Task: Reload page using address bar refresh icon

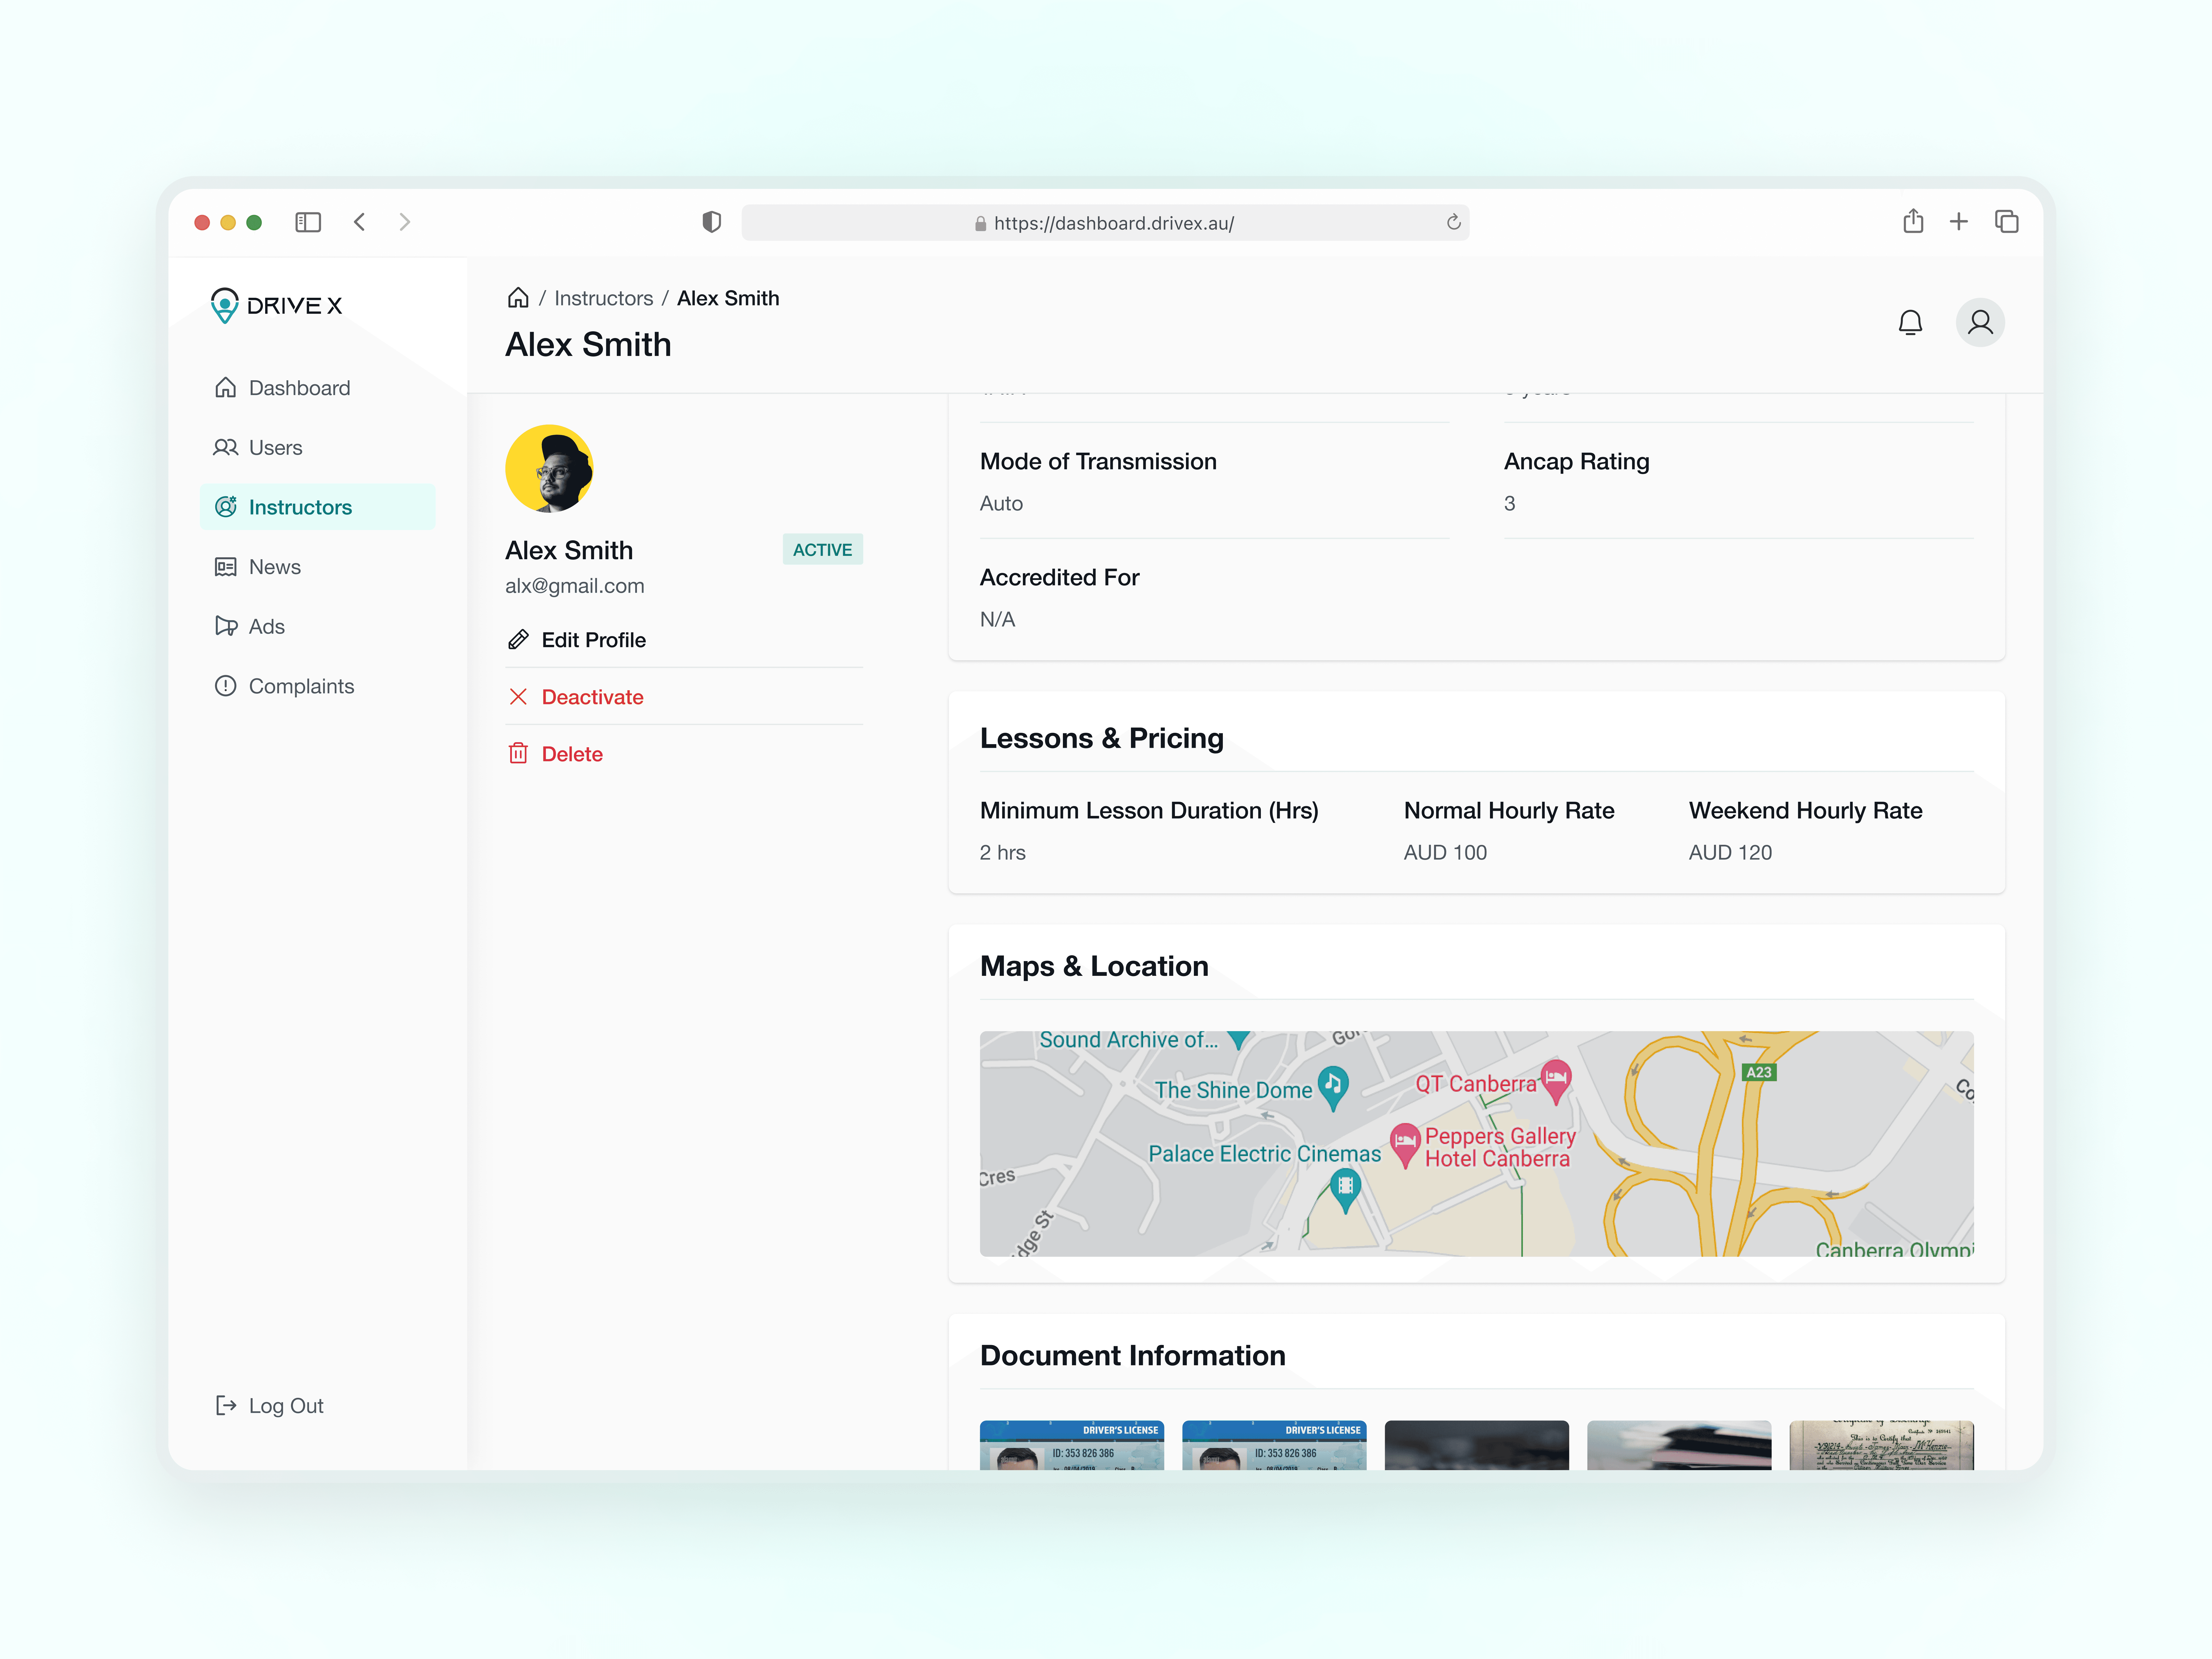Action: pos(1453,222)
